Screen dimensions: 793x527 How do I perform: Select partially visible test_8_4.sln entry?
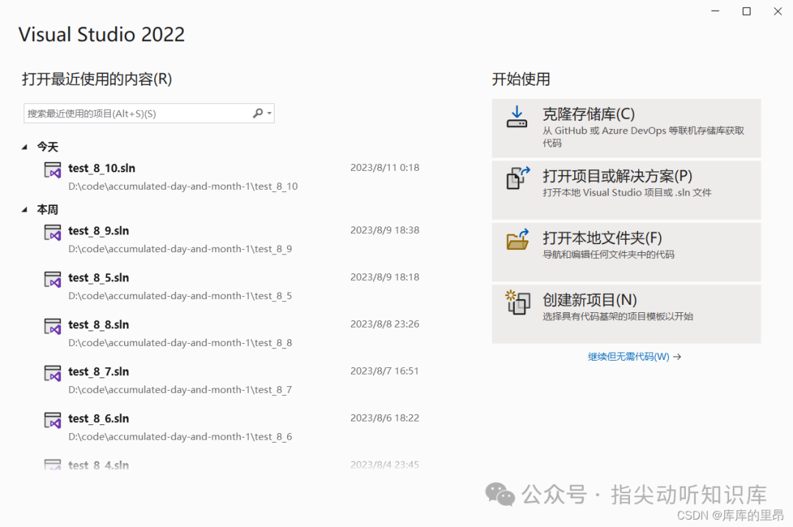click(x=98, y=465)
